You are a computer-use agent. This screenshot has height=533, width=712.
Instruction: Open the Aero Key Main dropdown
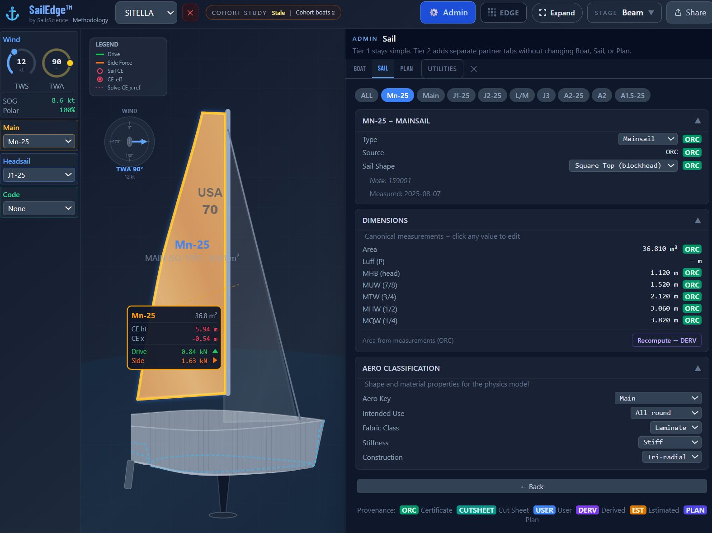click(658, 398)
